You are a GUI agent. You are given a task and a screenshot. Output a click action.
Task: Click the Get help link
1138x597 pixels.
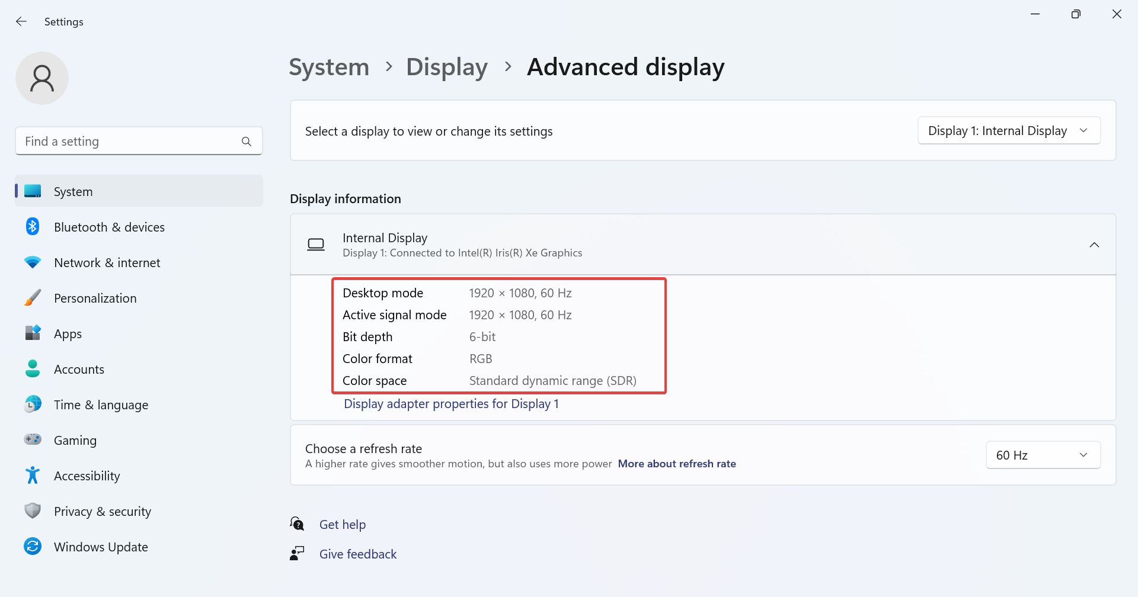pyautogui.click(x=343, y=524)
